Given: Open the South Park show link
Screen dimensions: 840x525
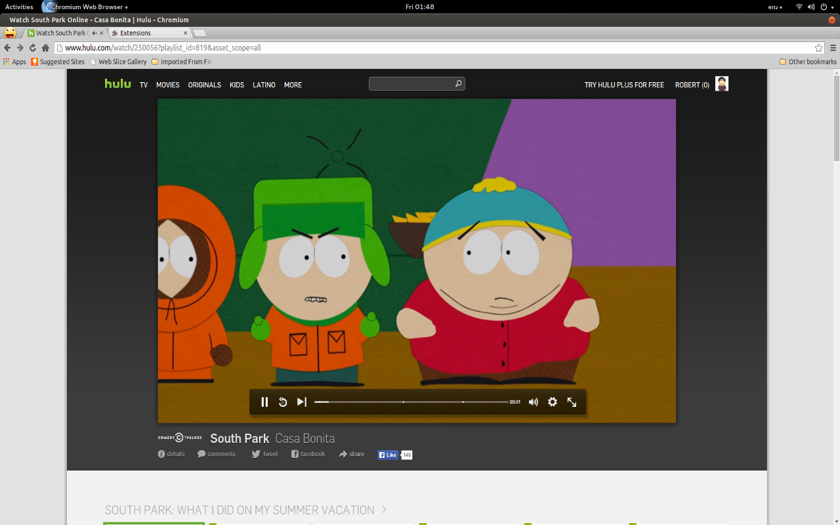Looking at the screenshot, I should click(240, 438).
